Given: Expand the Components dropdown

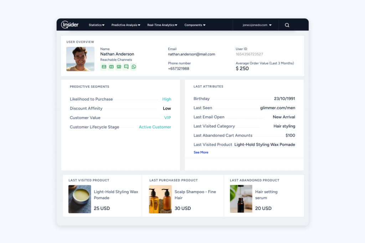Looking at the screenshot, I should point(195,25).
